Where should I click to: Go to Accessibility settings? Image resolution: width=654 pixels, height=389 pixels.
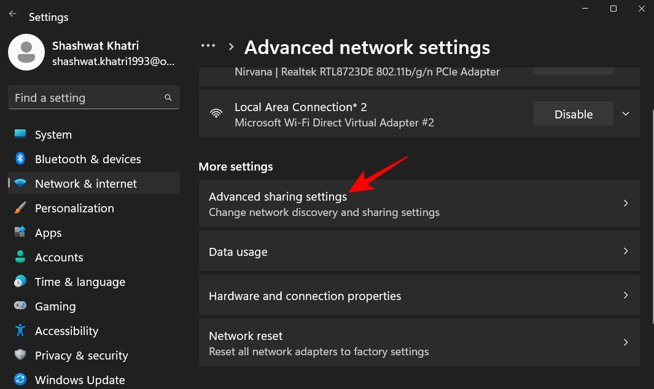[x=66, y=331]
